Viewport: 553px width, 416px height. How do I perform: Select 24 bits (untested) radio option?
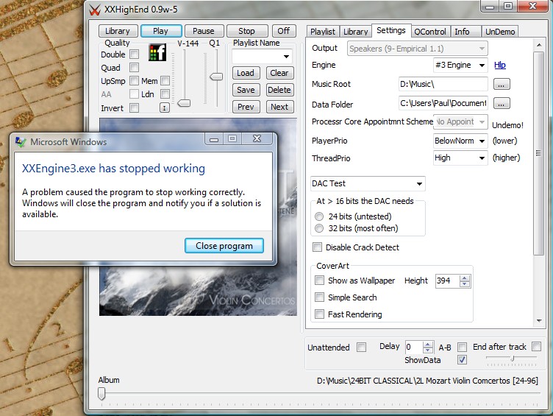[x=319, y=216]
